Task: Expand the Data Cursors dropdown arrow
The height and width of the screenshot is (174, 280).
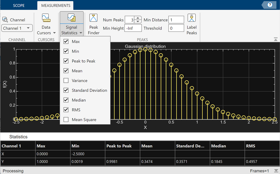Action: (x=54, y=33)
